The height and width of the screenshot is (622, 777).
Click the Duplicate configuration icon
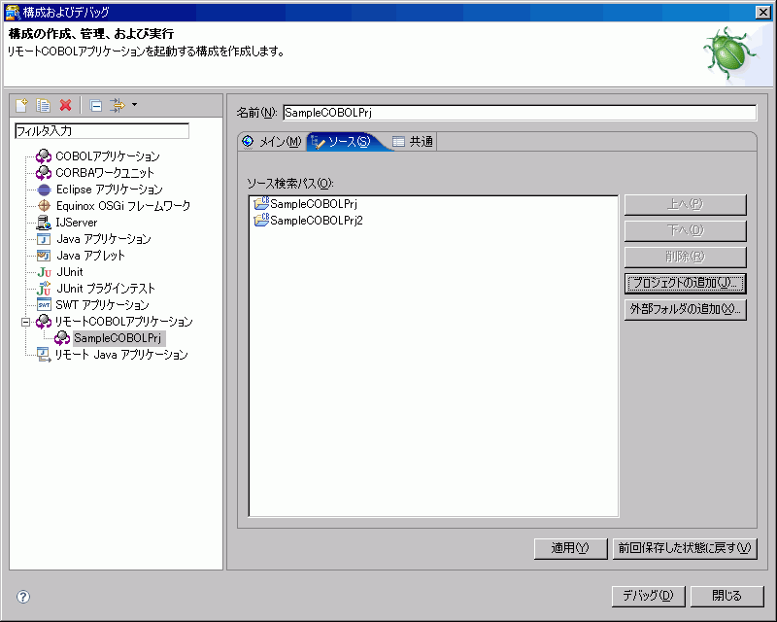pos(43,105)
